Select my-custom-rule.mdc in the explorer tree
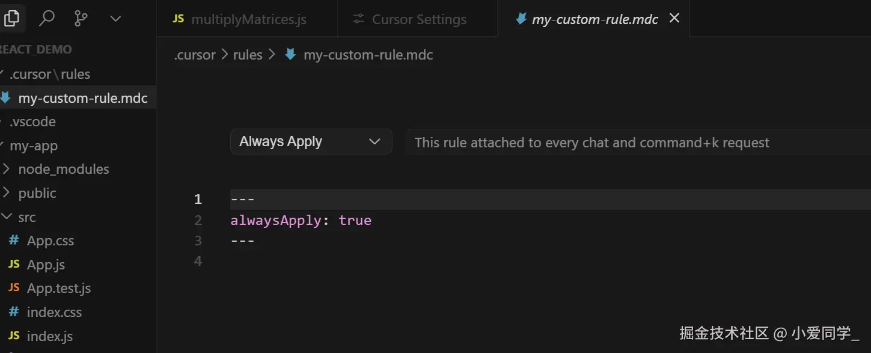This screenshot has width=871, height=353. coord(82,98)
